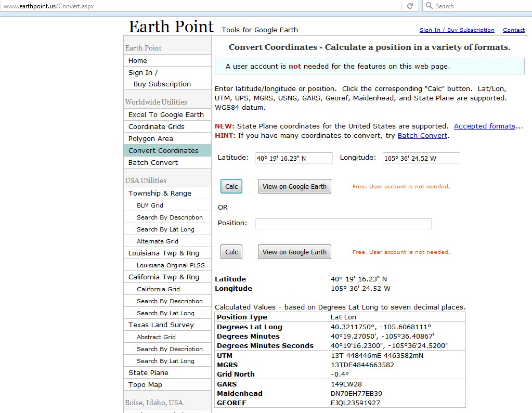Follow the Batch Convert hint link
Screen dimensions: 532x413
click(422, 135)
